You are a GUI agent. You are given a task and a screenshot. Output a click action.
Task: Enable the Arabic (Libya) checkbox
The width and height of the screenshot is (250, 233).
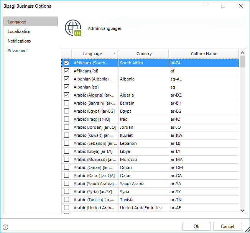point(66,151)
